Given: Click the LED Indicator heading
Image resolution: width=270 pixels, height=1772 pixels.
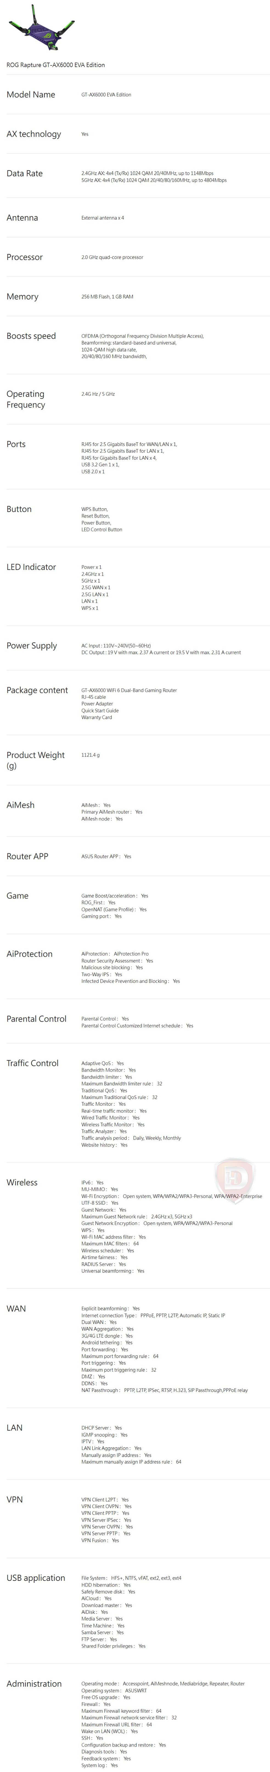Looking at the screenshot, I should [31, 567].
